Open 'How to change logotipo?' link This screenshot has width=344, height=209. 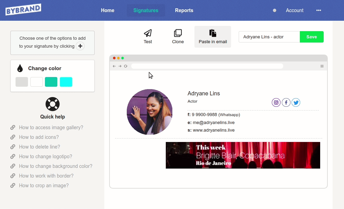point(45,156)
